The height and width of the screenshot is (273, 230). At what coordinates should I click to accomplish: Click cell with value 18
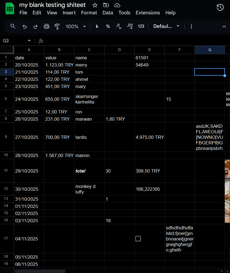pos(119,221)
